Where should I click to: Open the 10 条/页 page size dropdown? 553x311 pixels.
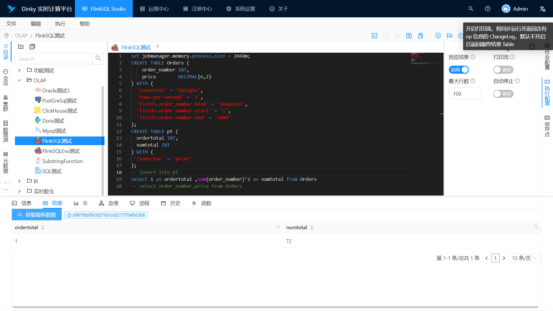coord(525,258)
